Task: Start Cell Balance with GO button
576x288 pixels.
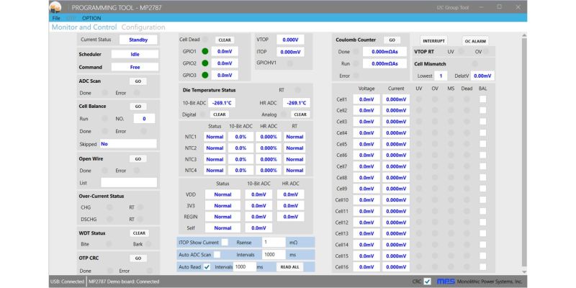Action: click(x=138, y=107)
